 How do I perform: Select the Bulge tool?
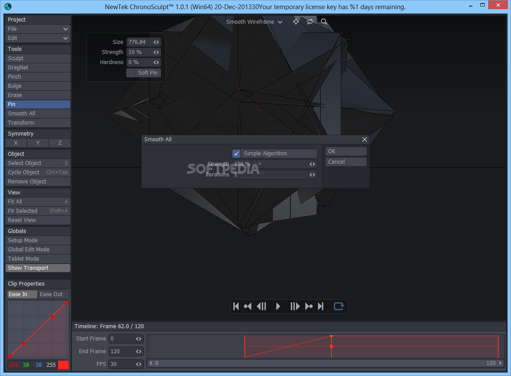38,86
